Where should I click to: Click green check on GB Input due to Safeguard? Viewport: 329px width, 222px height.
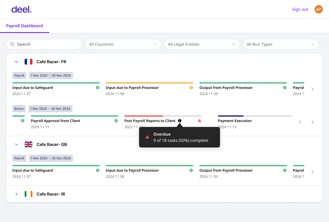tap(98, 170)
